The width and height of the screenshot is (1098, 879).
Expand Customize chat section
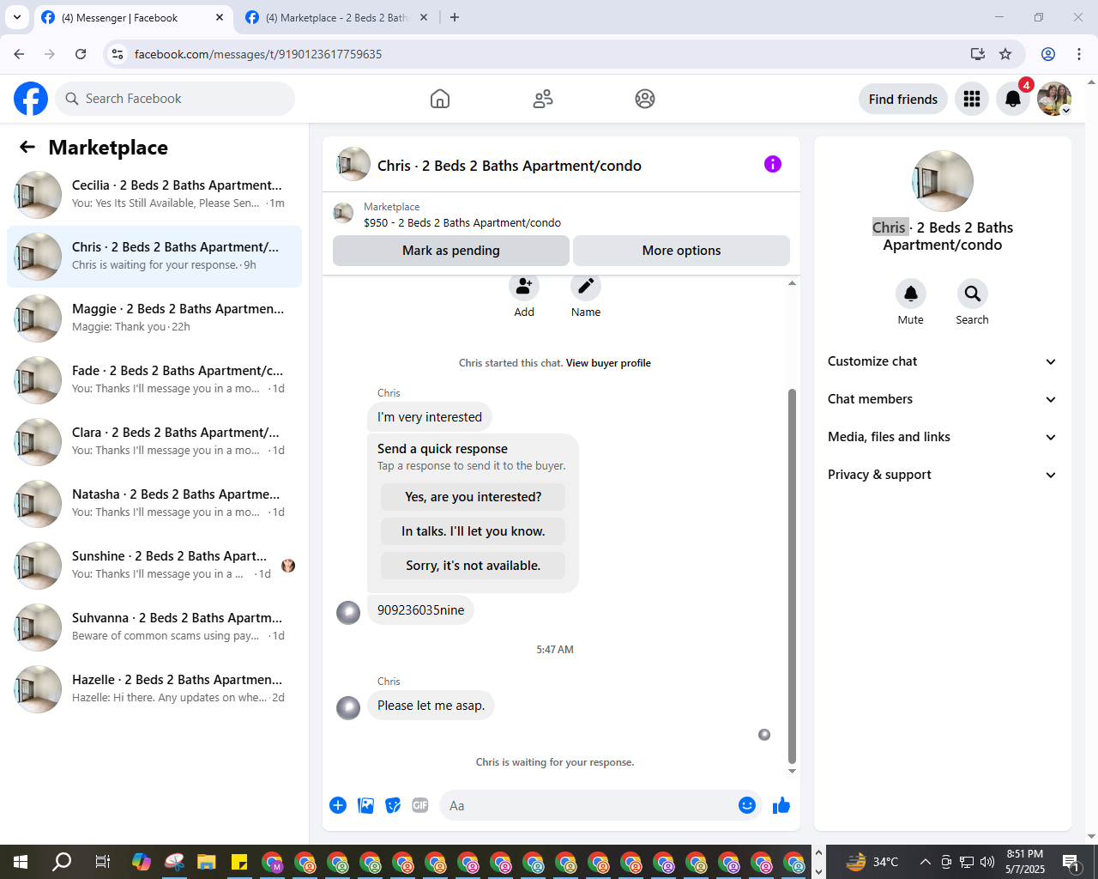pos(943,361)
